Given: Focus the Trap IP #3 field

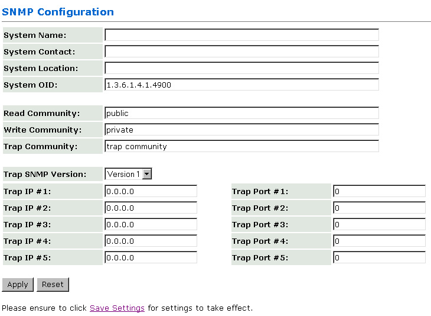Looking at the screenshot, I should [151, 224].
